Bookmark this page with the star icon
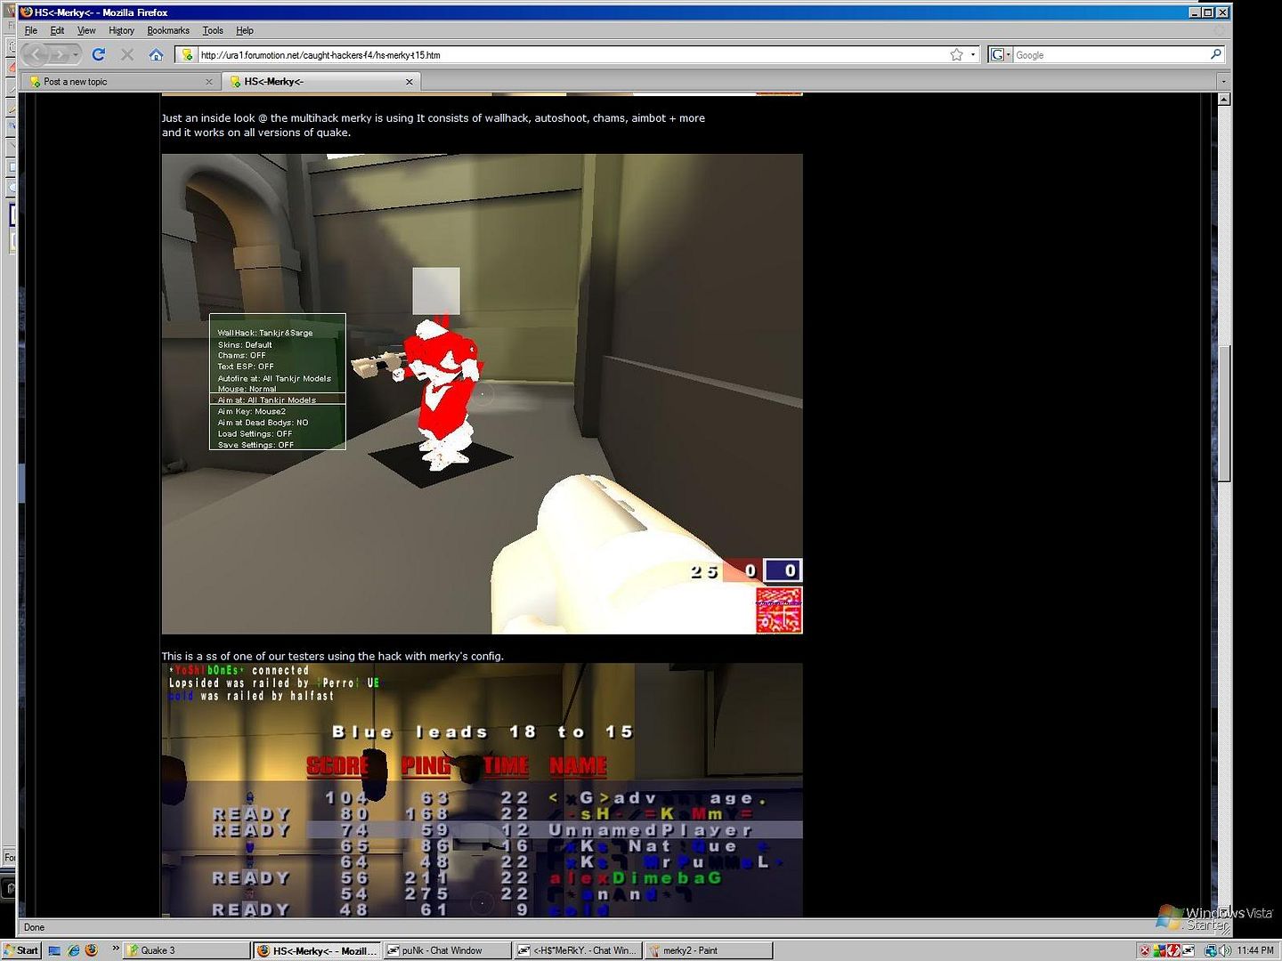This screenshot has width=1282, height=961. click(956, 55)
